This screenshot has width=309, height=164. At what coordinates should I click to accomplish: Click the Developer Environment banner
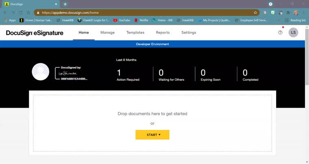pos(152,44)
